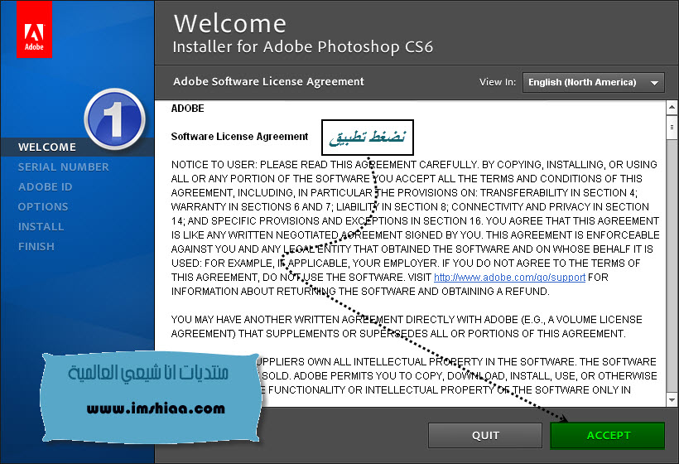Screen dimensions: 679x464
Task: Click the scrollbar up arrow
Action: (672, 107)
